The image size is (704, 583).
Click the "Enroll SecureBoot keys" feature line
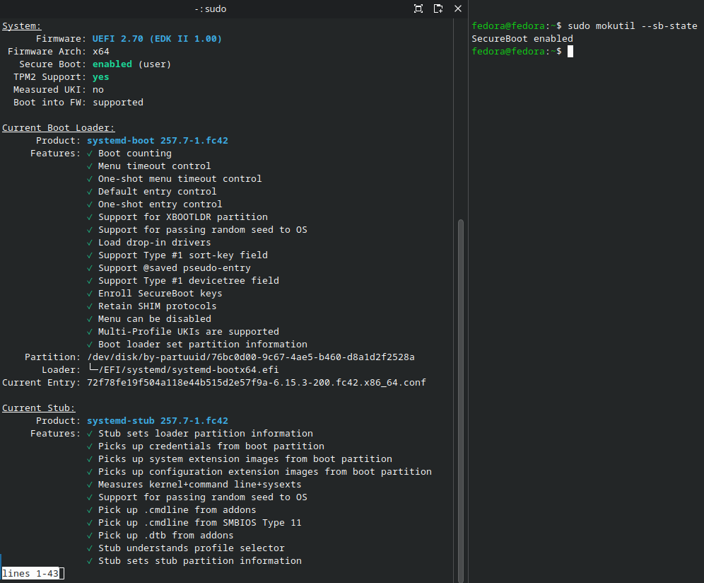pyautogui.click(x=160, y=294)
